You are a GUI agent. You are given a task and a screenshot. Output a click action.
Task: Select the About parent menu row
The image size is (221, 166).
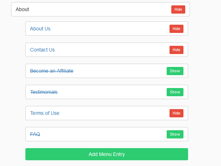100,9
